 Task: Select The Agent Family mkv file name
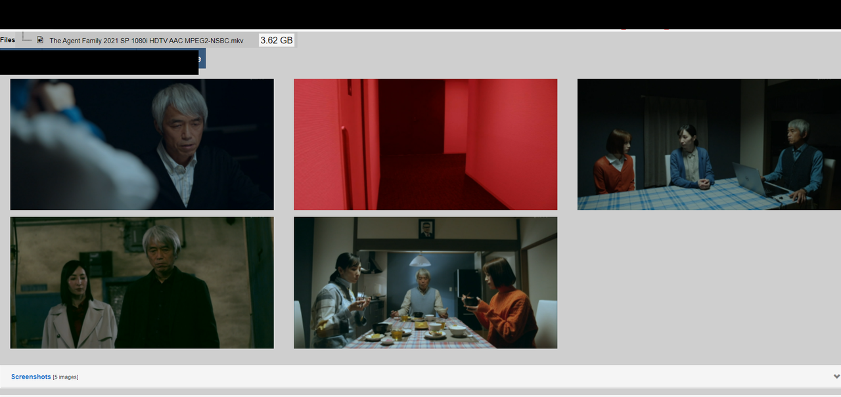(x=147, y=41)
